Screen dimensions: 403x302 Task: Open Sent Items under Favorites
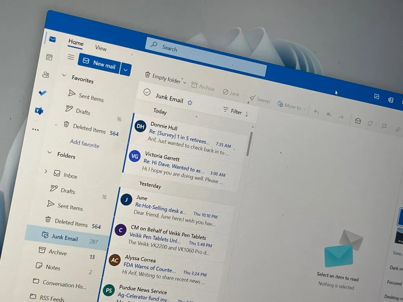tap(86, 96)
